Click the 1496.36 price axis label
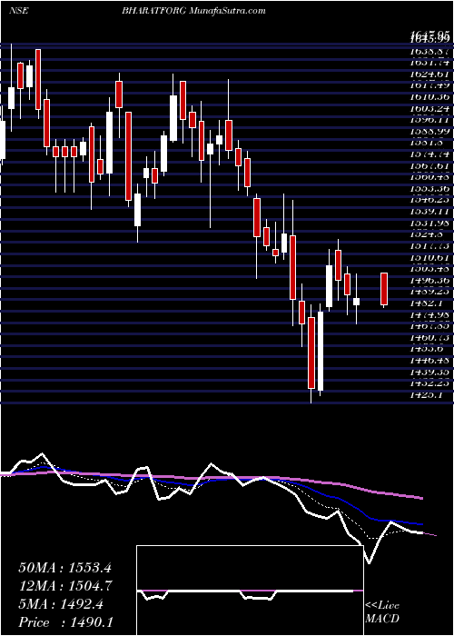 [429, 281]
